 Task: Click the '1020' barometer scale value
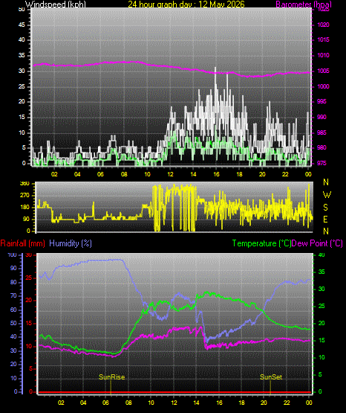tap(323, 25)
